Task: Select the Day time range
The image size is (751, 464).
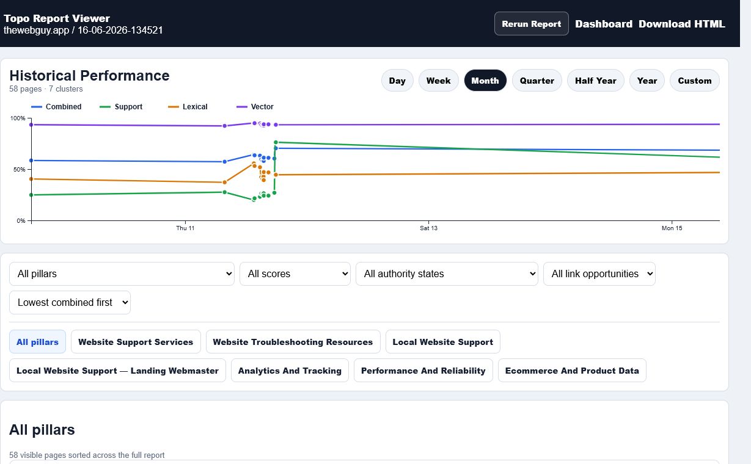Action: click(397, 81)
